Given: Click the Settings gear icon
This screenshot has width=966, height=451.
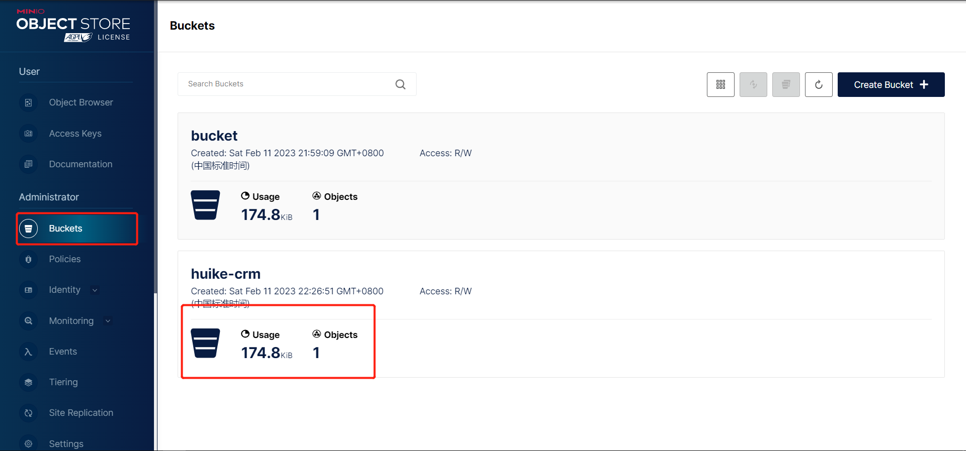Looking at the screenshot, I should tap(29, 443).
